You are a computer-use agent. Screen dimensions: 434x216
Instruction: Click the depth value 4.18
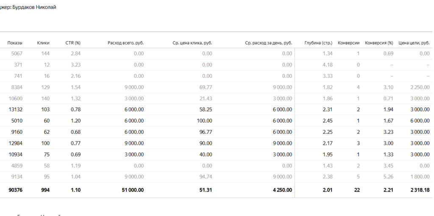pos(328,65)
